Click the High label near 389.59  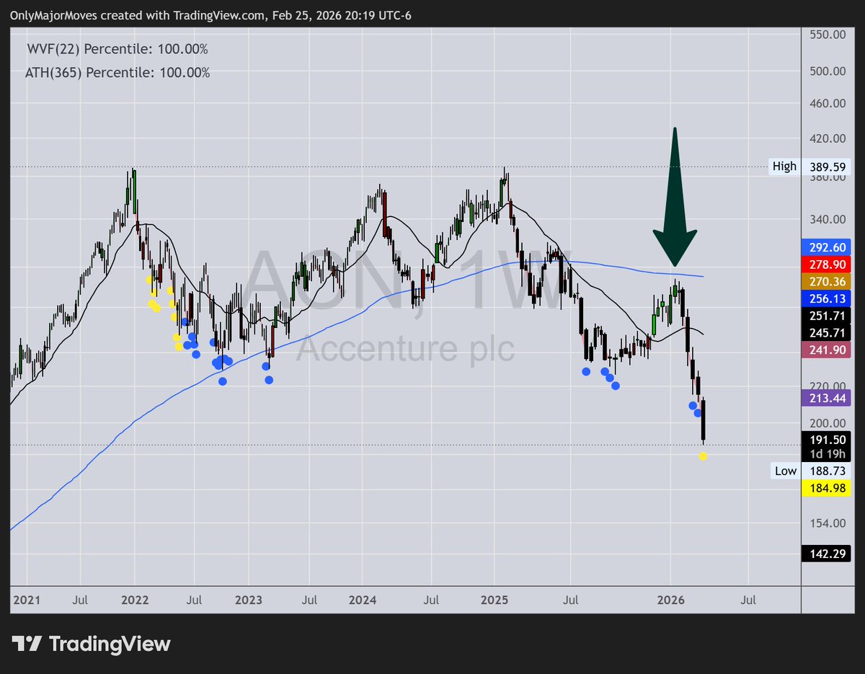tap(784, 167)
